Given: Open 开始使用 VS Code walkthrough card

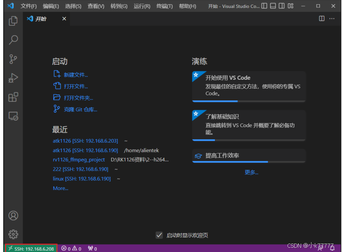Looking at the screenshot, I should click(249, 87).
